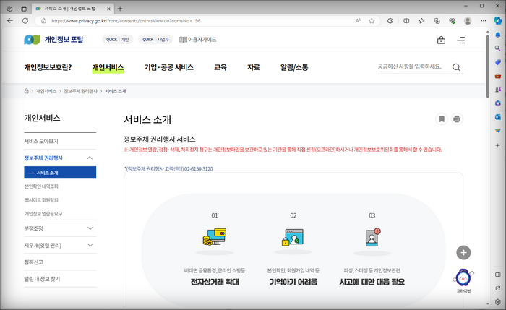Refresh the page with the browser reload button
Screen dimensions: 506x310
pyautogui.click(x=25, y=21)
